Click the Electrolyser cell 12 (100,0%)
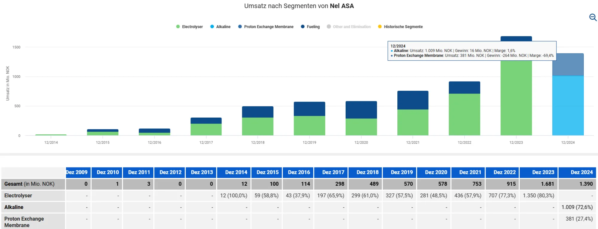Viewport: 598px width, 229px height. 234,196
